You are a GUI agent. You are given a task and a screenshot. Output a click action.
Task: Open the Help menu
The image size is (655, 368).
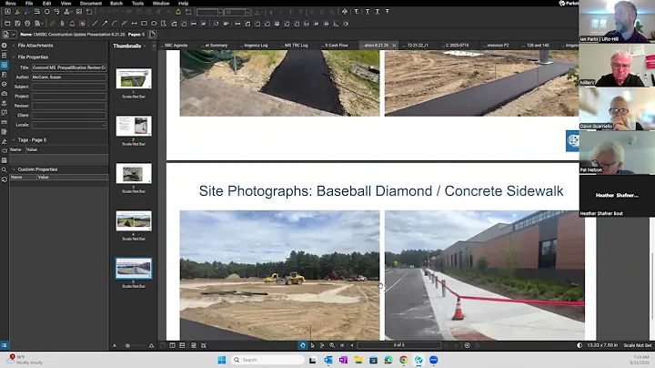click(x=184, y=4)
